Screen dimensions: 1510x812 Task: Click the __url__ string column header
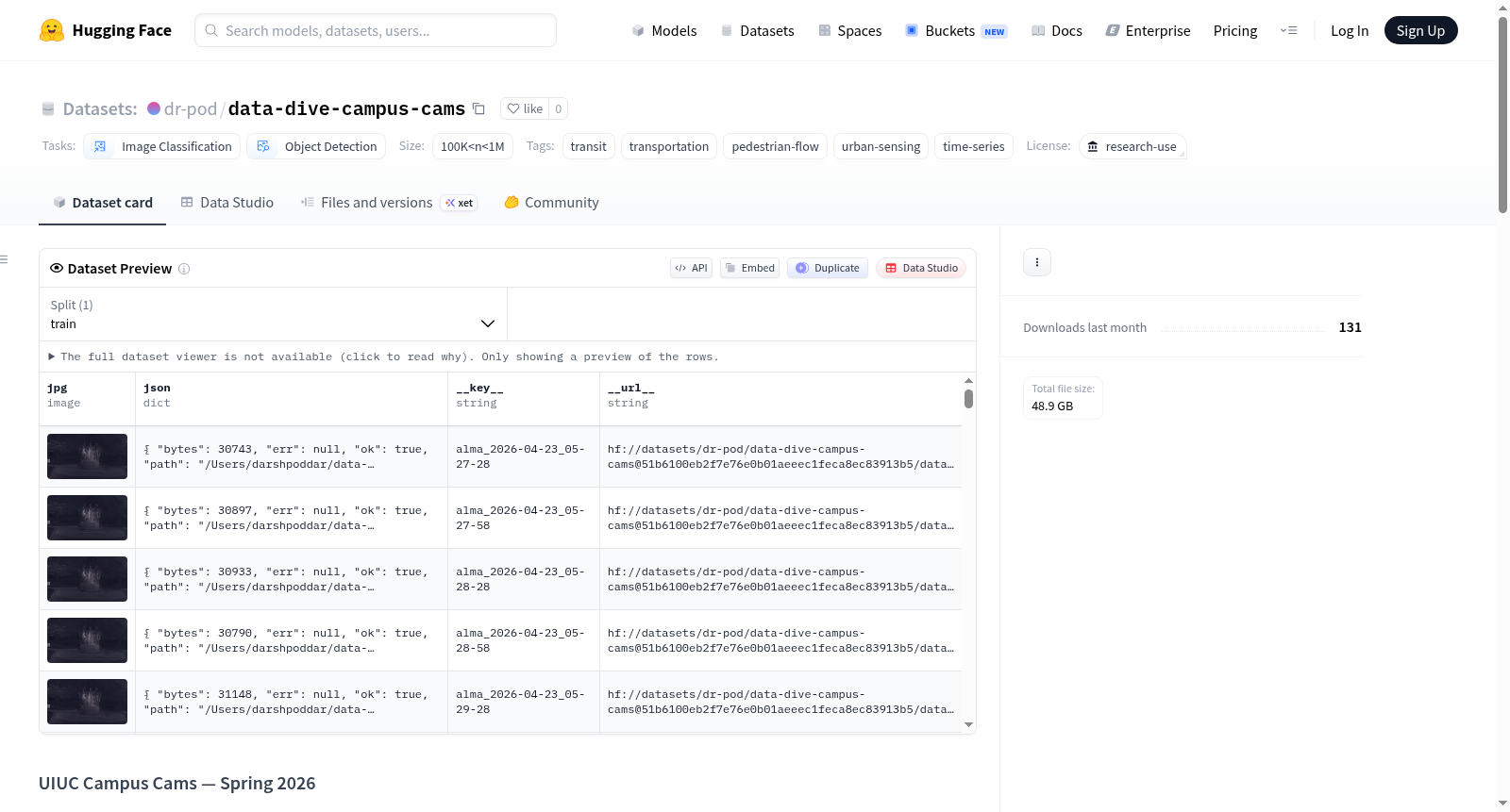780,399
